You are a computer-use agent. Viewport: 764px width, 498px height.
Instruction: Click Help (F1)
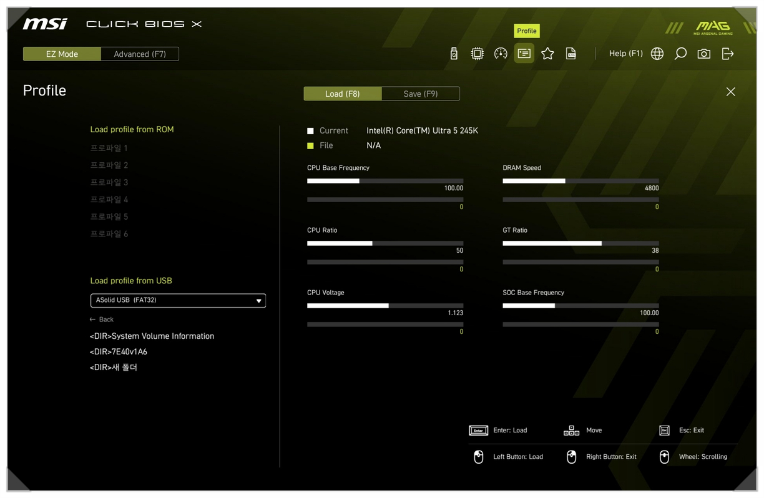point(625,54)
